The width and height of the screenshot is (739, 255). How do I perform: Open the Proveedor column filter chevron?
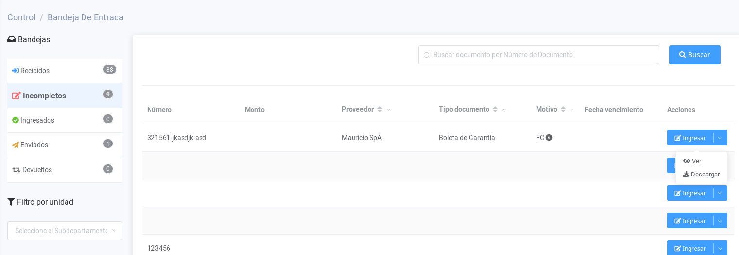388,110
